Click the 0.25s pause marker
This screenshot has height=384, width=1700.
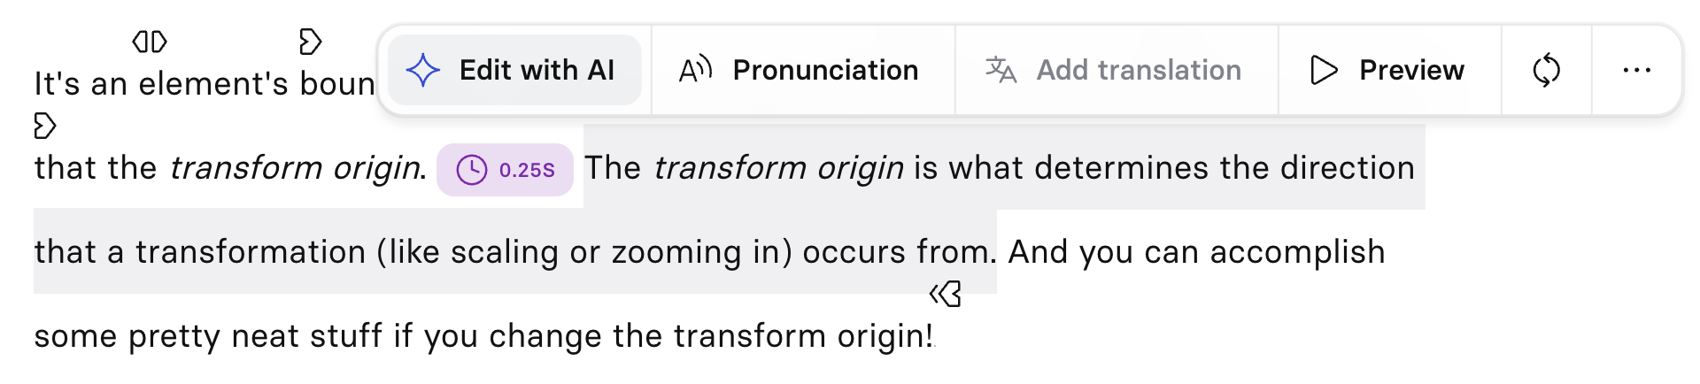(x=505, y=170)
